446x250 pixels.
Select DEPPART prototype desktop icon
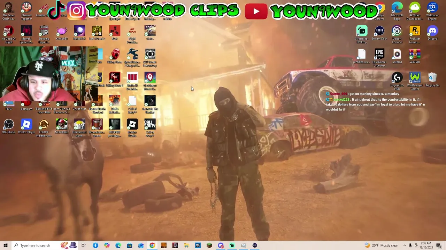pyautogui.click(x=115, y=128)
